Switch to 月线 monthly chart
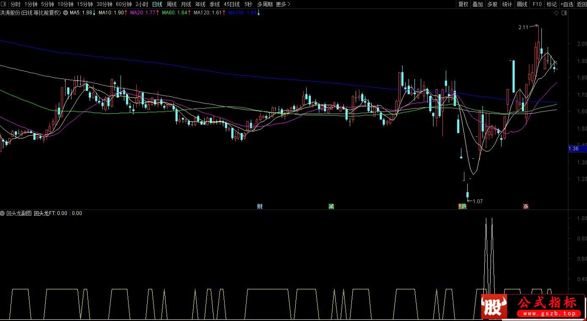 [186, 4]
